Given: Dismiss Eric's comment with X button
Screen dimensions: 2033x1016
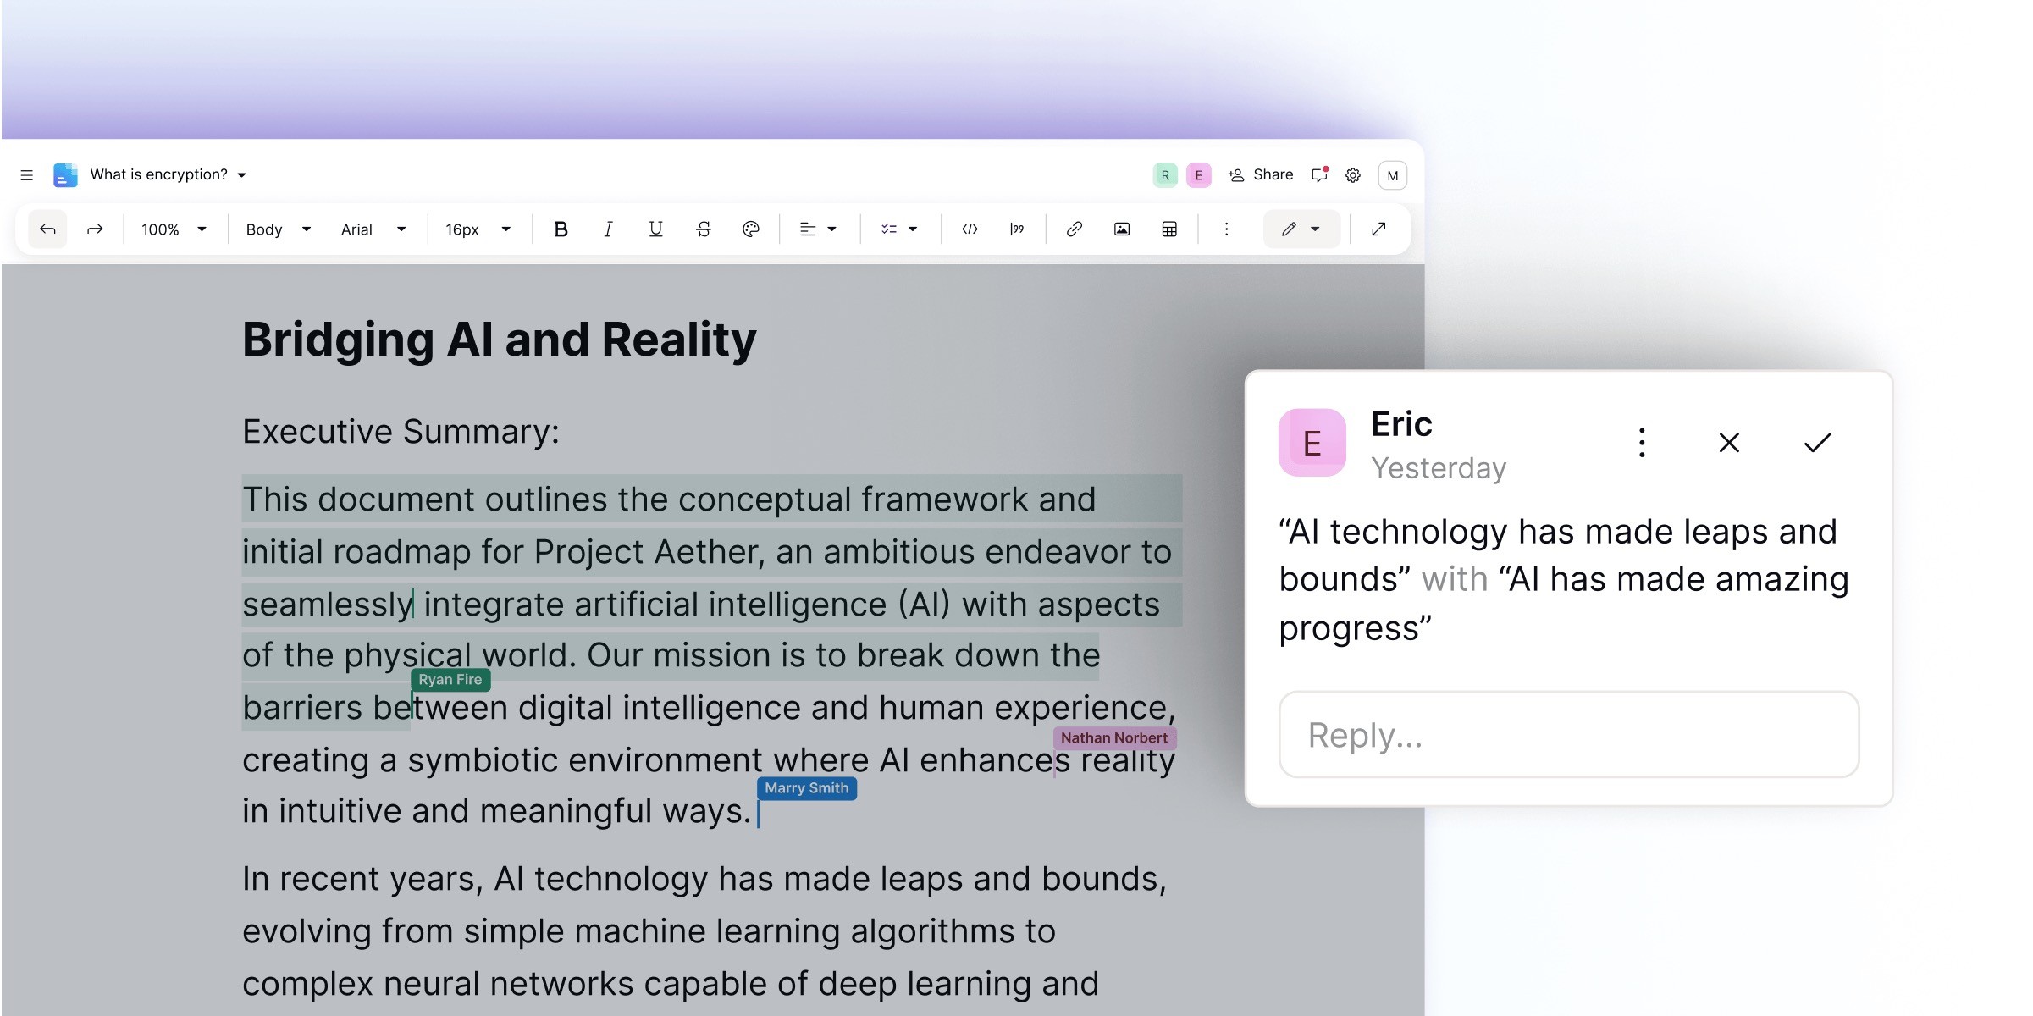Looking at the screenshot, I should click(1730, 443).
